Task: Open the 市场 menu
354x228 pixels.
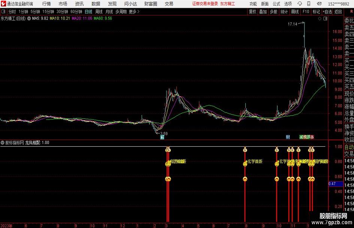Action: [x=63, y=4]
